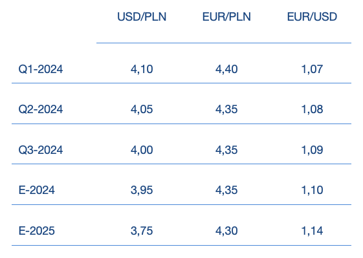Click the EUR/PLN column header
The image size is (363, 258).
click(226, 17)
